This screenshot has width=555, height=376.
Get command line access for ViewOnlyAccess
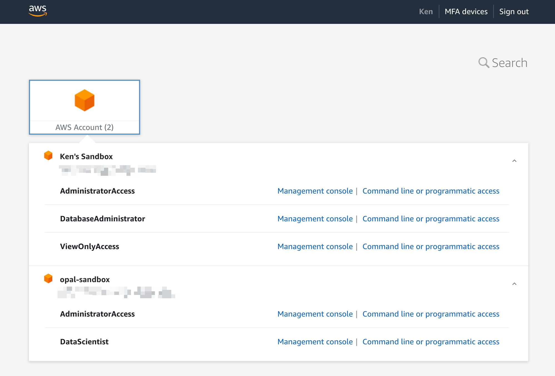pos(431,247)
